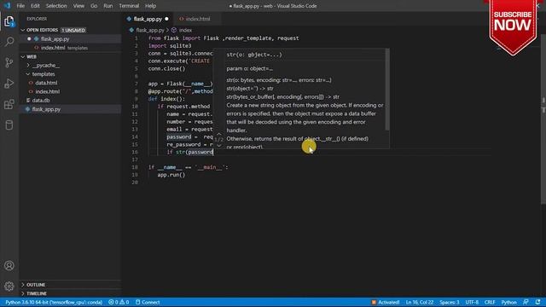
Task: Expand the Timeline section
Action: click(36, 293)
